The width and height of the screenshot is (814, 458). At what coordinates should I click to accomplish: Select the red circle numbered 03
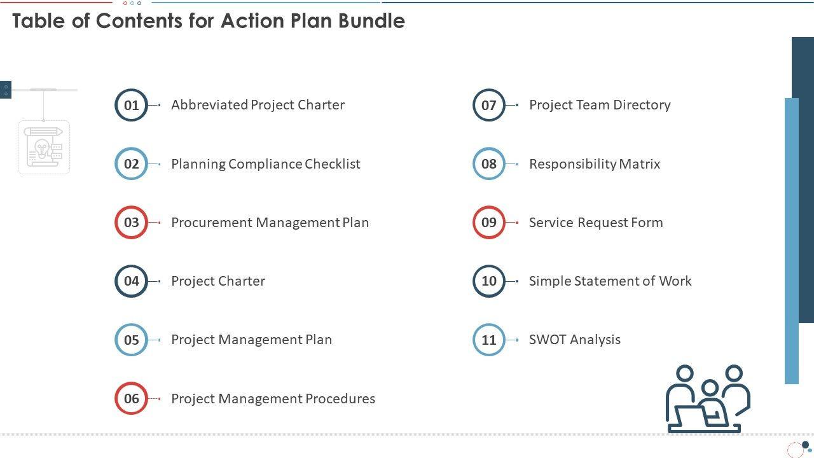(131, 223)
